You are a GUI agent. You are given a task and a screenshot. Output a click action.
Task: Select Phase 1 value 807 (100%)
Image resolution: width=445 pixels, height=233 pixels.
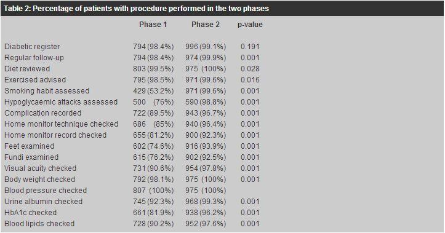[153, 190]
